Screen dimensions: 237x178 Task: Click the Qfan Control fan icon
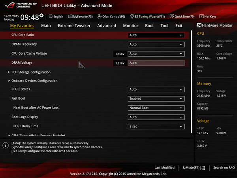click(100, 16)
